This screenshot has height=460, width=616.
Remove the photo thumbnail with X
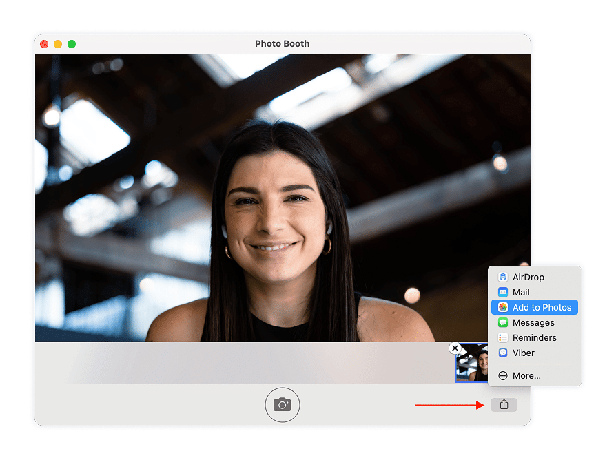455,348
